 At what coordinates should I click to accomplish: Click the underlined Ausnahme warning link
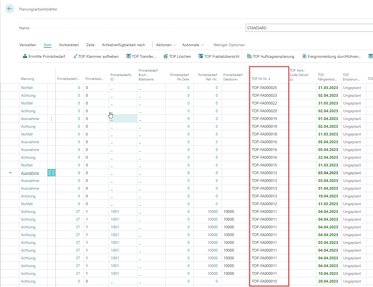click(x=30, y=173)
